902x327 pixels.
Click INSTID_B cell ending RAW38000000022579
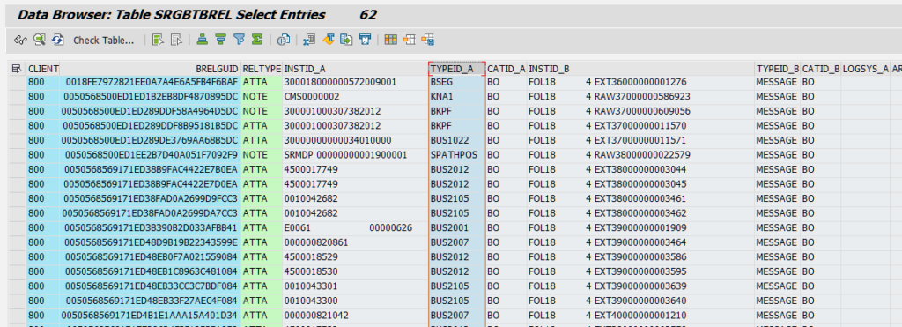pyautogui.click(x=640, y=155)
